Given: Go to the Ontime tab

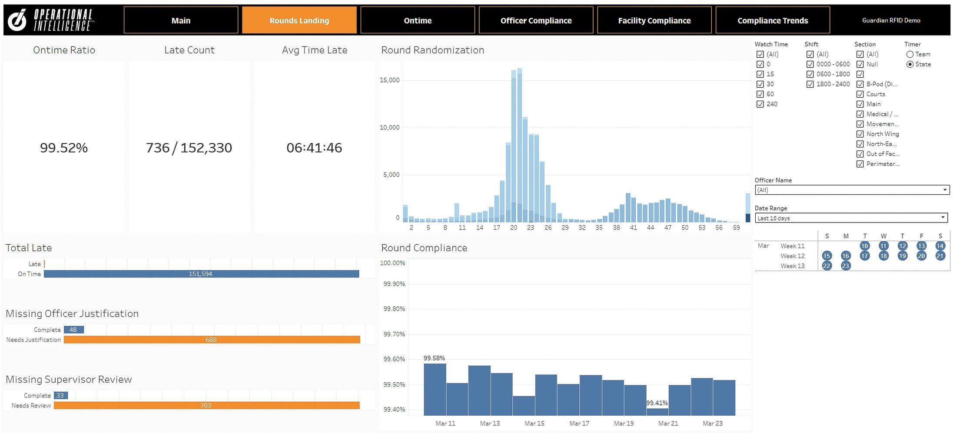Looking at the screenshot, I should pos(418,20).
